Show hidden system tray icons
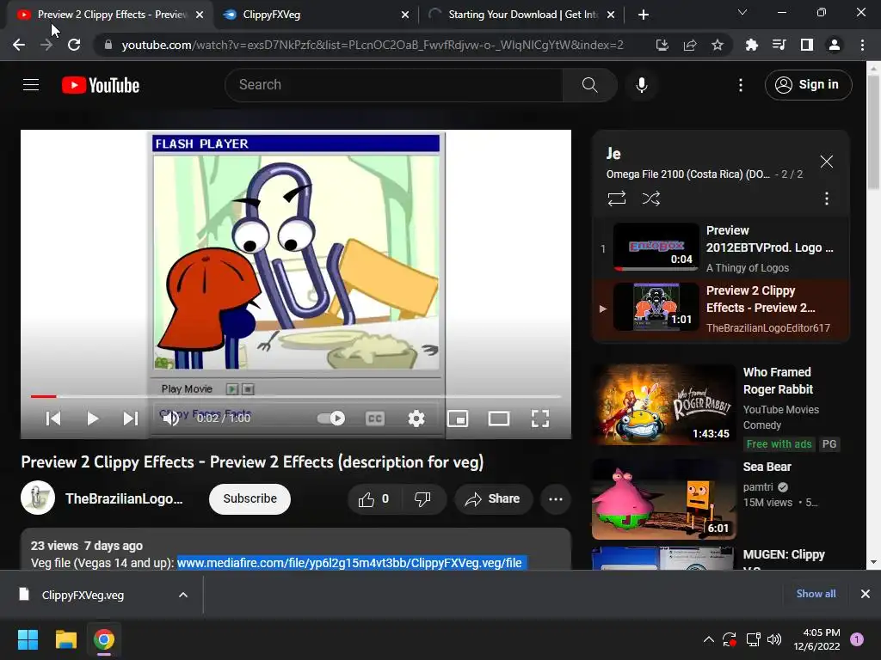This screenshot has height=660, width=881. [709, 639]
